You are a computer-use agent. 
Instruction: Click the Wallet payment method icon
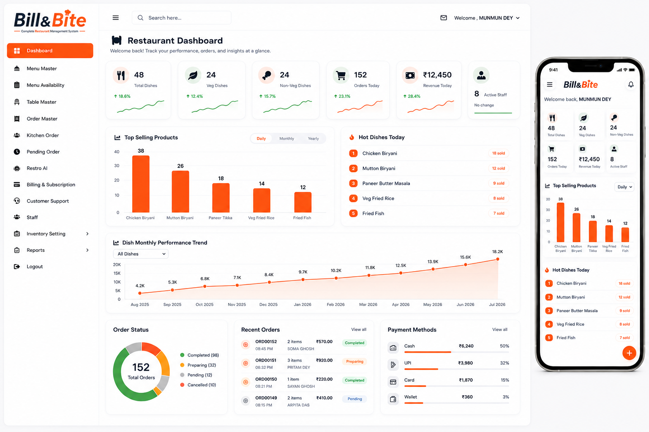[393, 399]
